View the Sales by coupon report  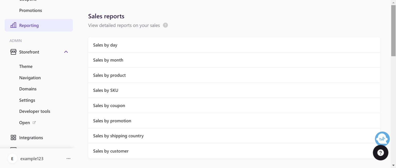pos(109,105)
